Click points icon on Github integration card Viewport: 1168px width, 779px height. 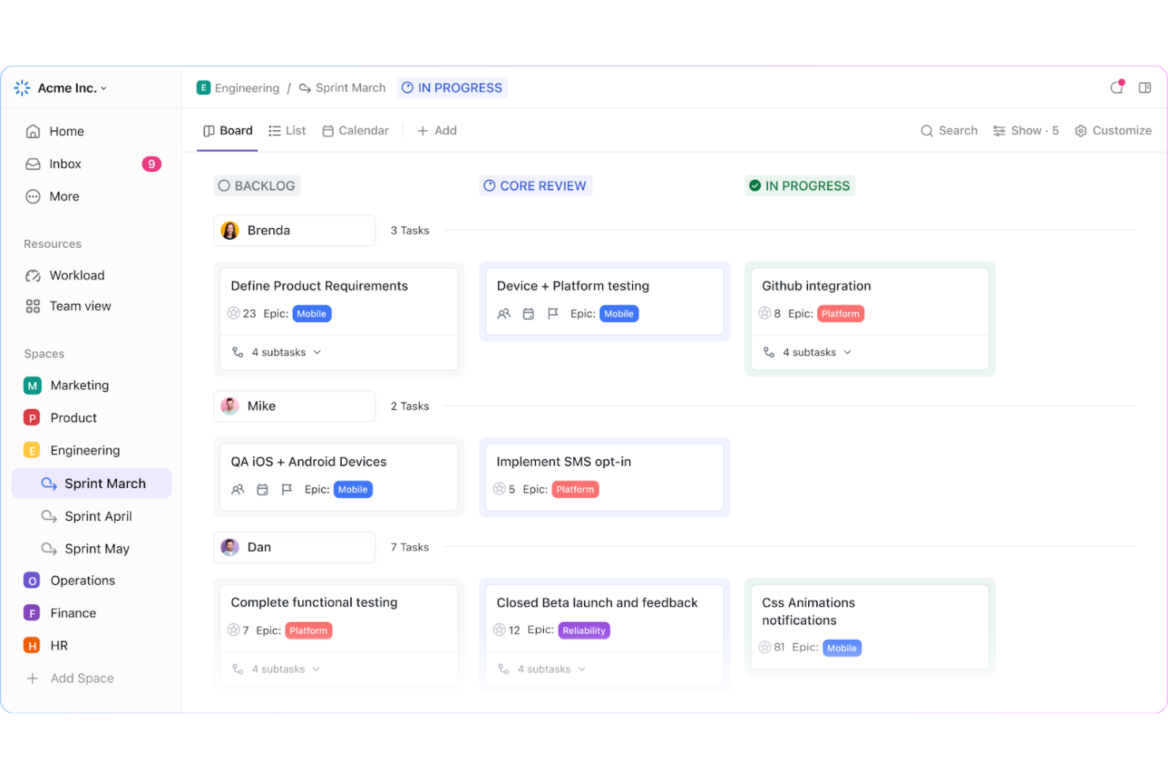pyautogui.click(x=765, y=313)
